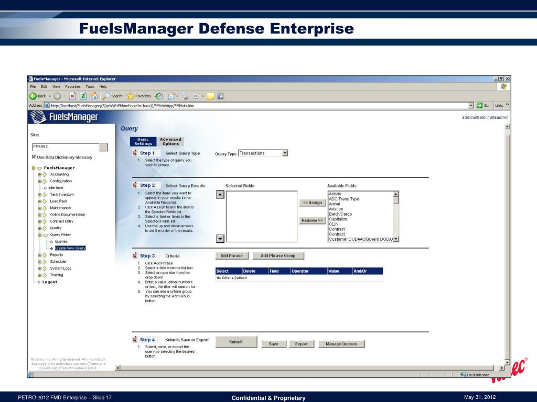Click the page vertical scrollbar up arrow
The image size is (537, 402).
(507, 127)
